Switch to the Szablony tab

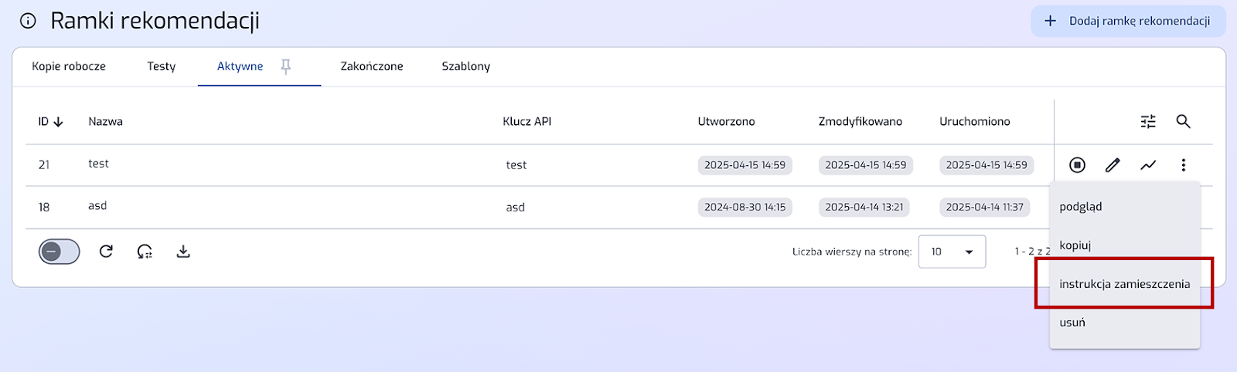[465, 66]
